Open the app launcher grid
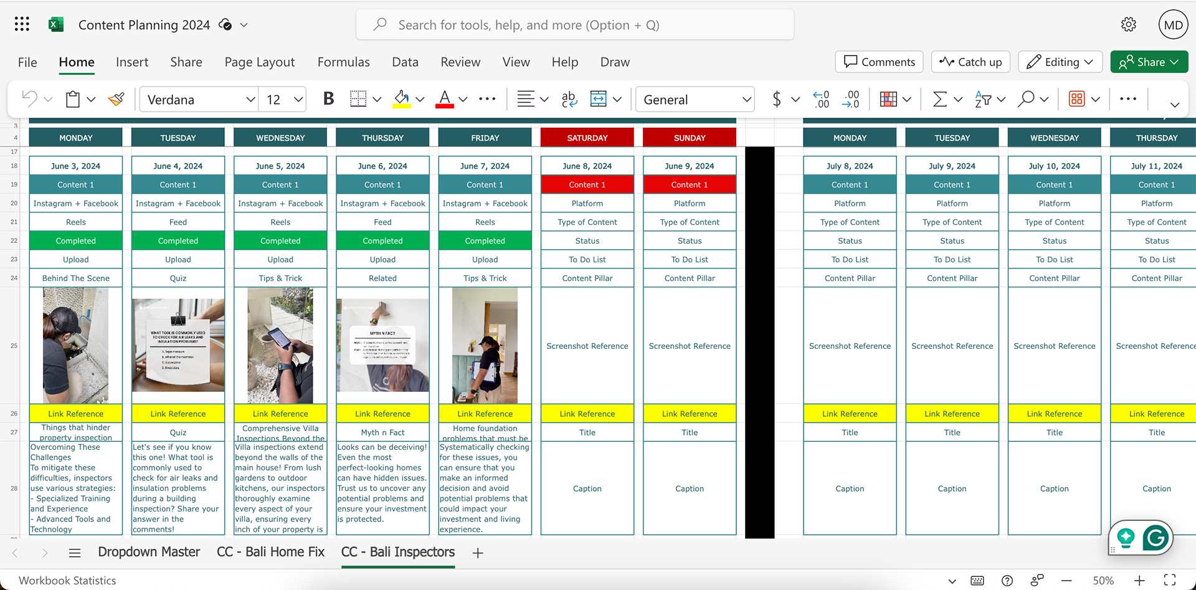 (x=22, y=24)
